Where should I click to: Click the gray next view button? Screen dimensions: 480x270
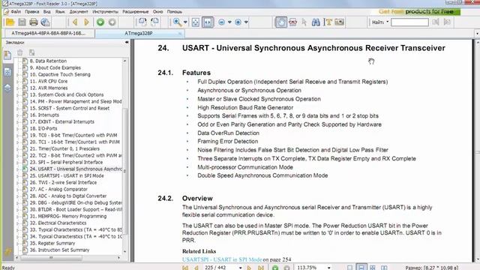(x=112, y=22)
